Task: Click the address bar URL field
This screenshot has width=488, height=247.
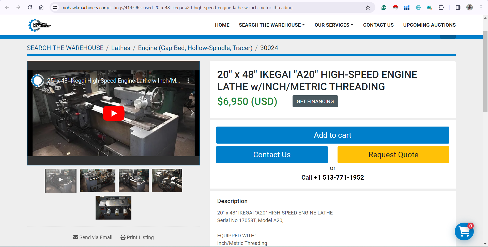Action: tap(212, 8)
